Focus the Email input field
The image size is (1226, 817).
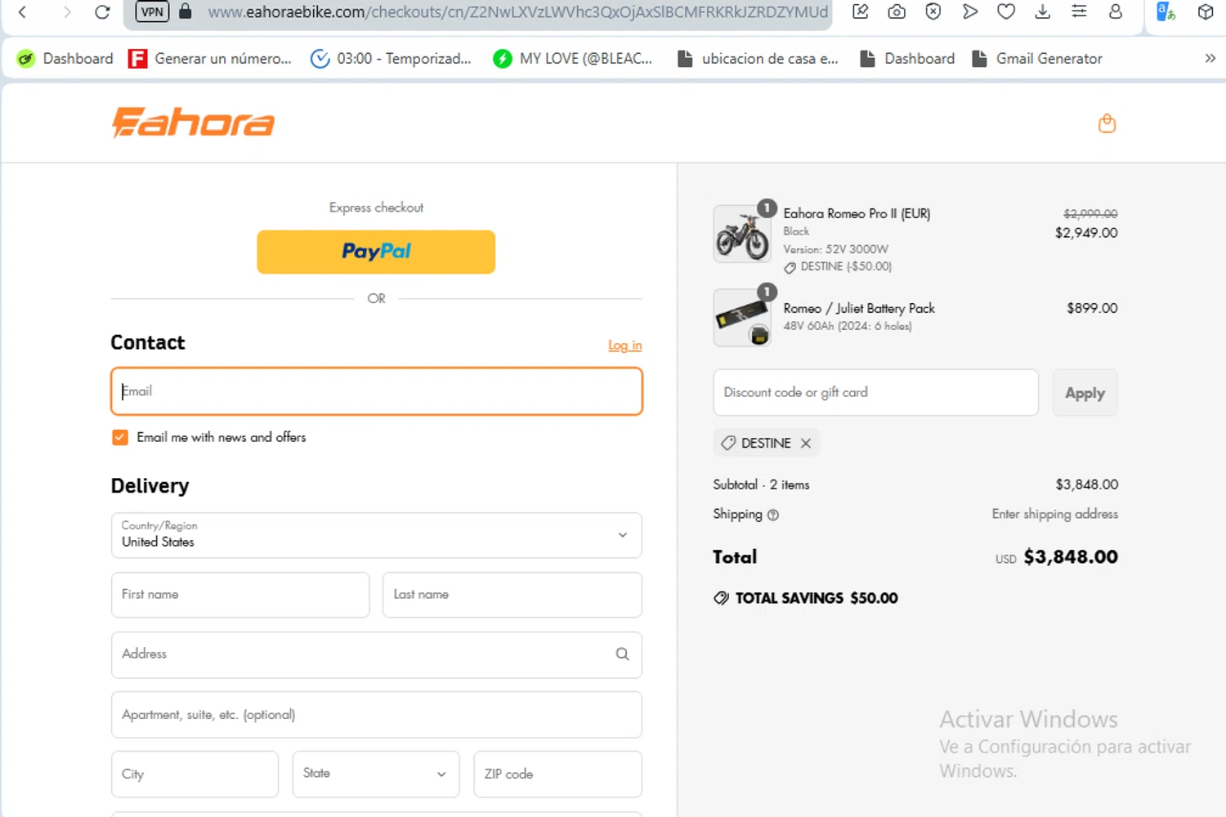[x=377, y=391]
